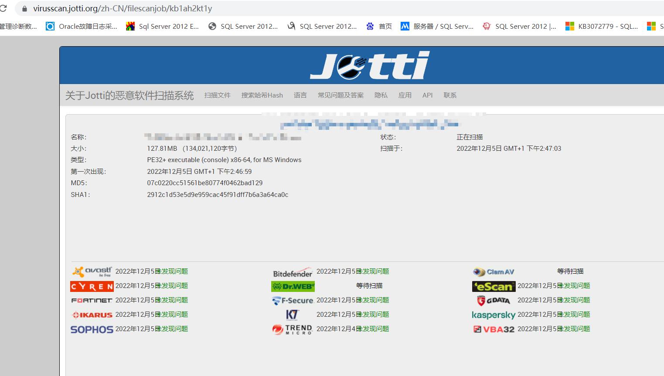Click the blurred file name beside 名称
The height and width of the screenshot is (376, 664).
(223, 137)
